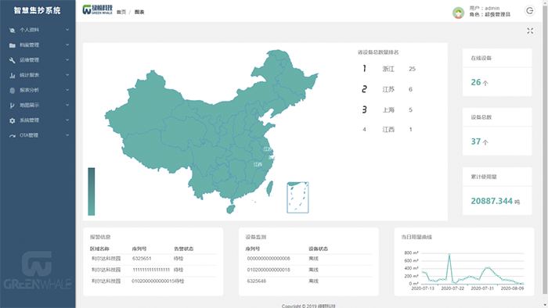548x308 pixels.
Task: Expand the 档案管理 menu chevron
Action: pos(67,45)
